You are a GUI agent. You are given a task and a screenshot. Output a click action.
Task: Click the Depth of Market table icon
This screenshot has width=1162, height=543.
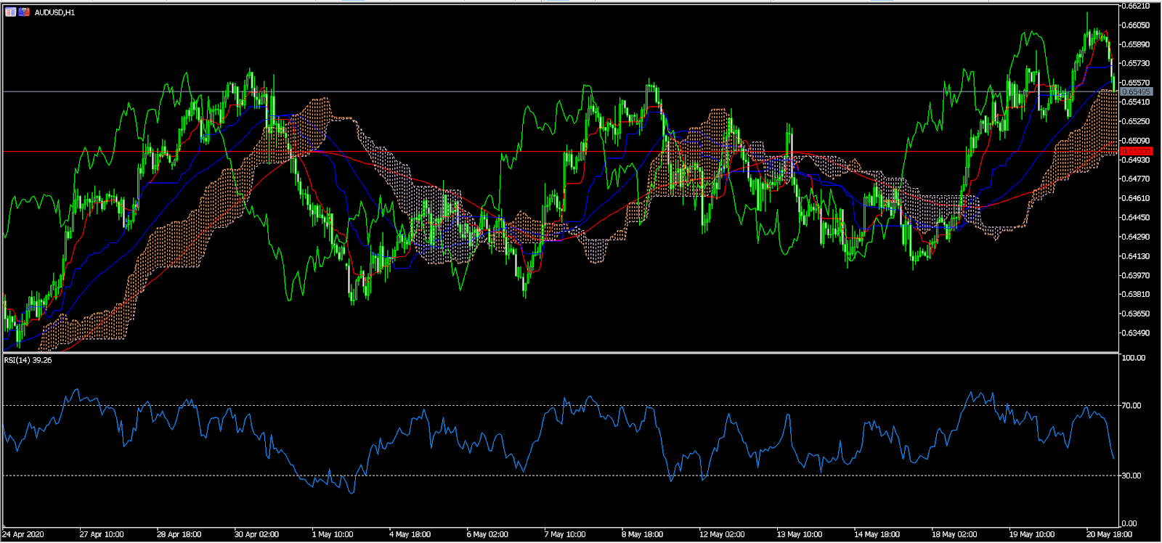point(10,12)
